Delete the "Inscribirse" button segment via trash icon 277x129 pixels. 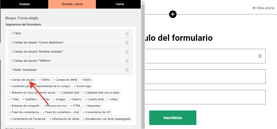[x=127, y=70]
